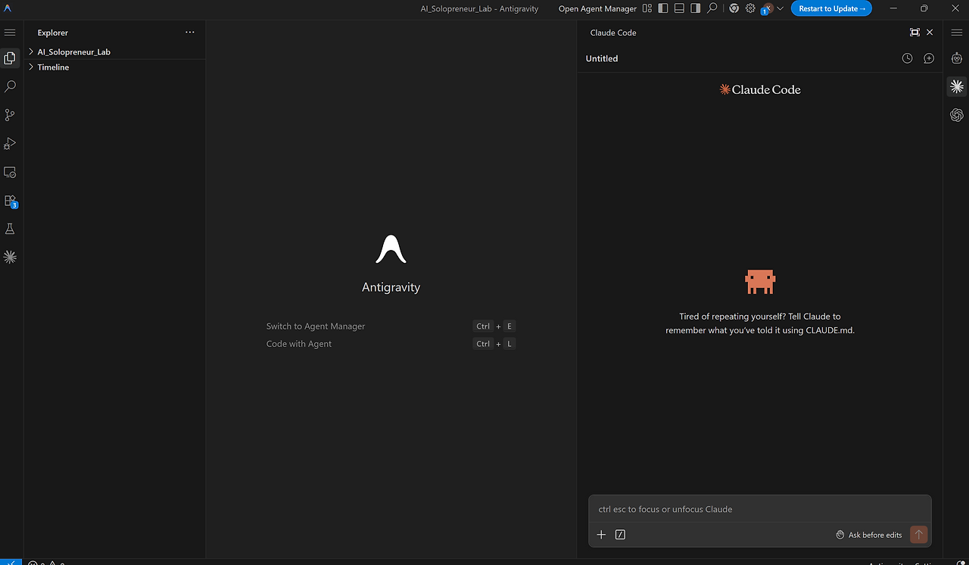969x565 pixels.
Task: Expand the AI_Solopreneur_Lab folder
Action: coord(73,52)
